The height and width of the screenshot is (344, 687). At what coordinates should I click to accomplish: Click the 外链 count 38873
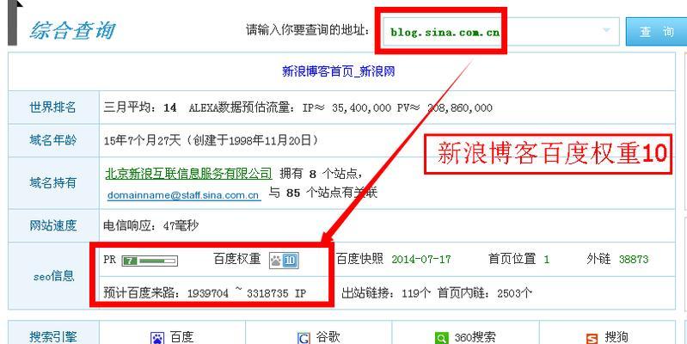[634, 259]
